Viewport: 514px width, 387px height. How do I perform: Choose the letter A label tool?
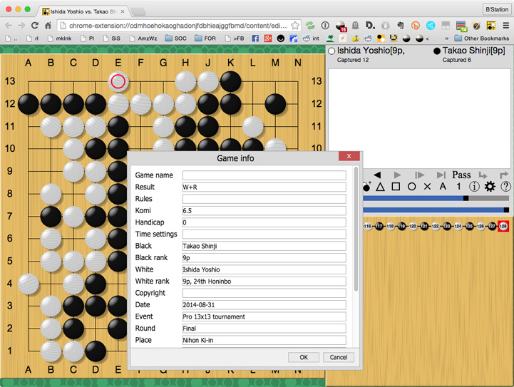coord(443,187)
